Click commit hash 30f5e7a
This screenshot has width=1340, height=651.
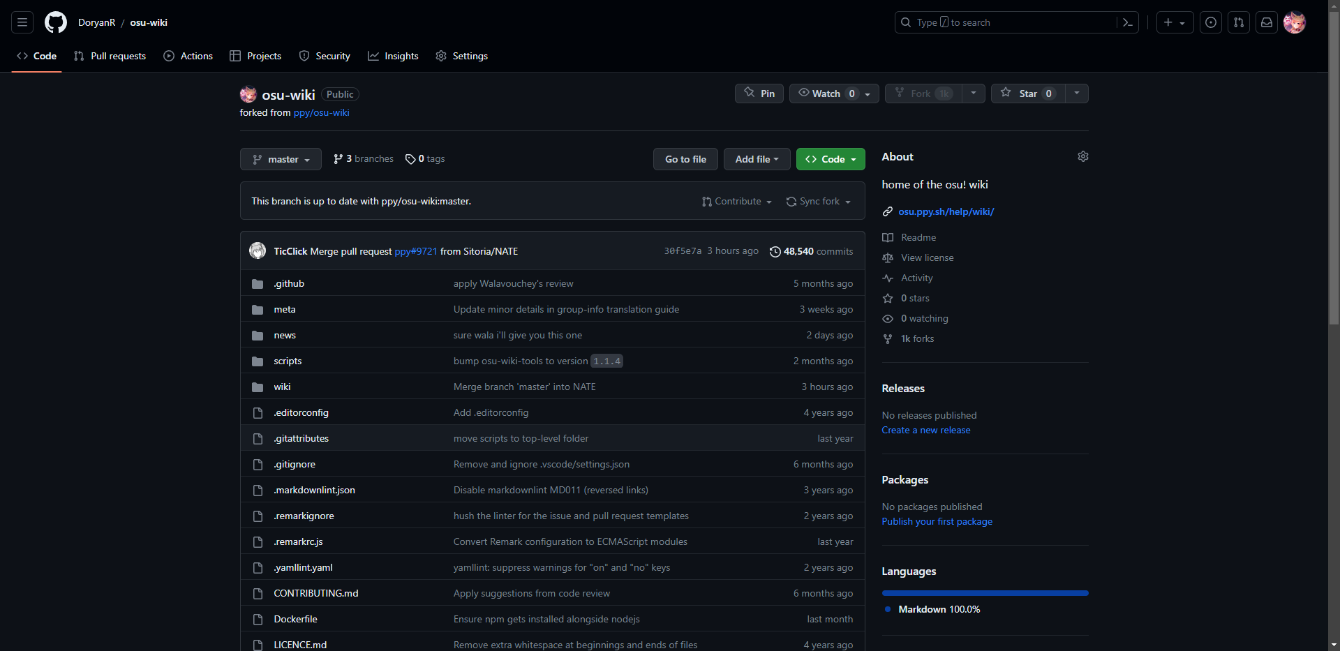(683, 251)
